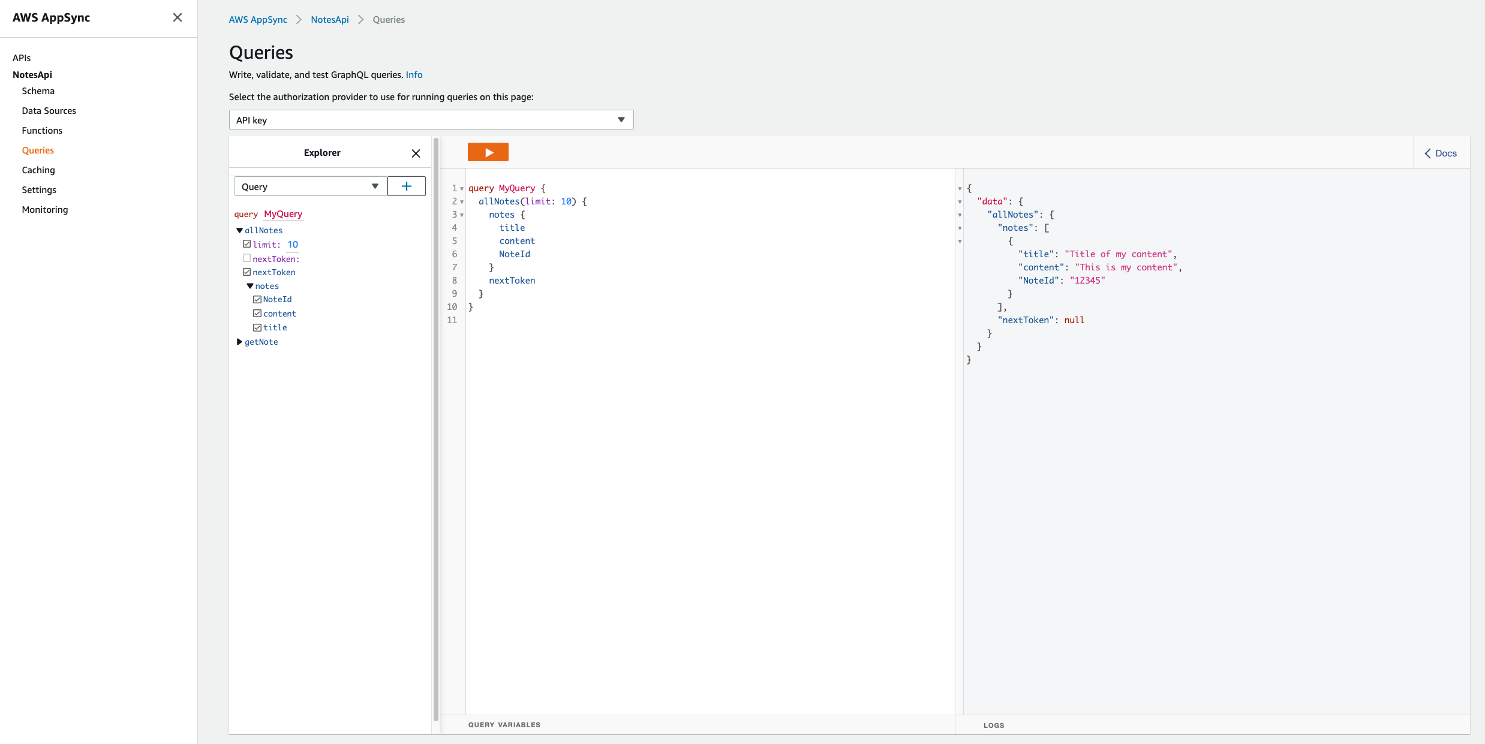Click the "12345" NoteId value in results
Image resolution: width=1485 pixels, height=744 pixels.
[x=1087, y=281]
